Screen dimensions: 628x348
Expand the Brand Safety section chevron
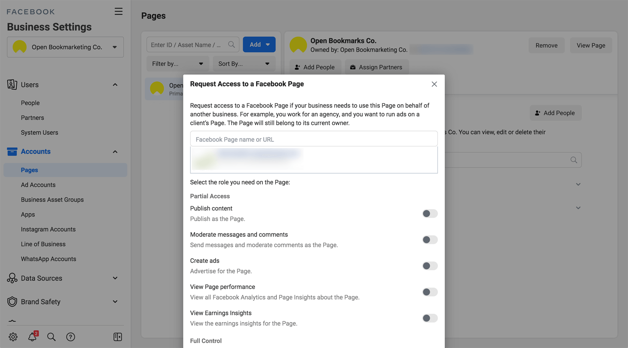[x=115, y=302]
